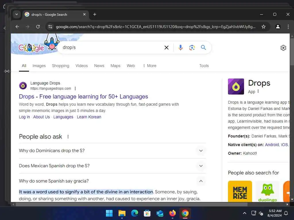This screenshot has width=294, height=220.
Task: Click the Google doodle logo
Action: (x=31, y=48)
